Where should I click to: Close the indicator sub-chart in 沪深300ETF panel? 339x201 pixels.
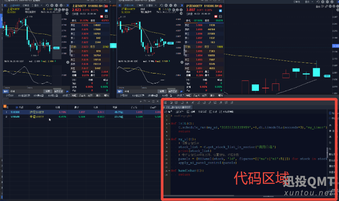click(182, 62)
